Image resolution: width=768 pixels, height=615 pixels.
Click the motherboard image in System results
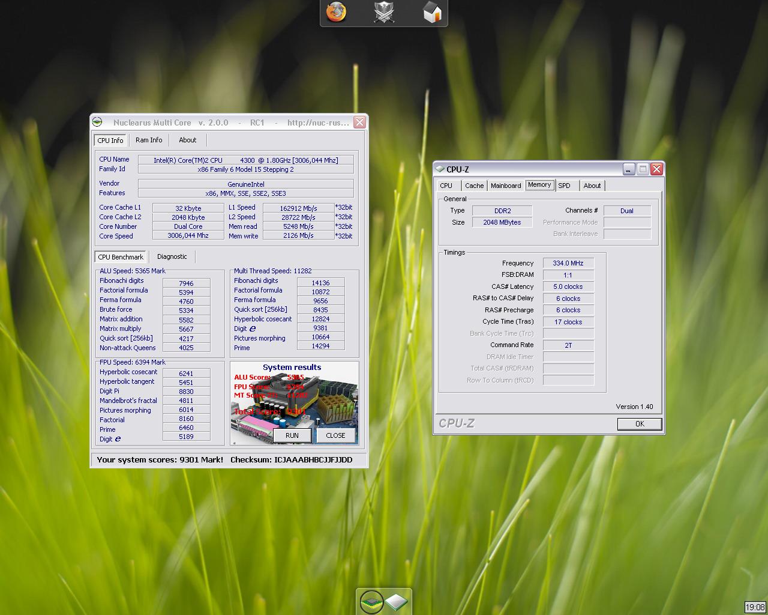pyautogui.click(x=295, y=402)
